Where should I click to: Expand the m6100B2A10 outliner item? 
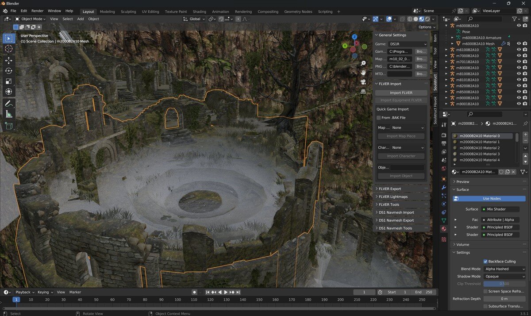point(446,50)
